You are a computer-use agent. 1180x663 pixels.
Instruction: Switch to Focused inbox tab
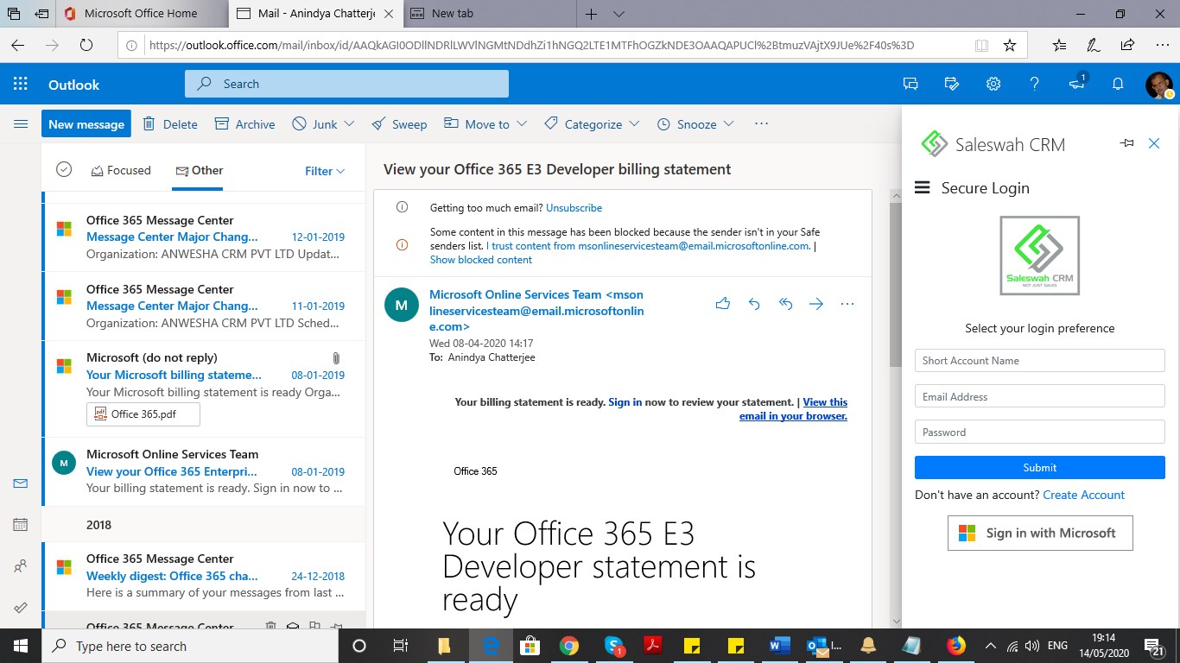click(x=120, y=170)
